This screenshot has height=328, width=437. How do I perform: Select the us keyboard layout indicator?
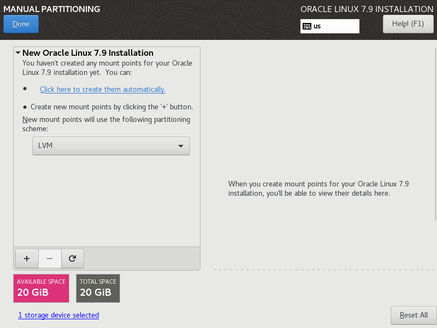point(330,26)
